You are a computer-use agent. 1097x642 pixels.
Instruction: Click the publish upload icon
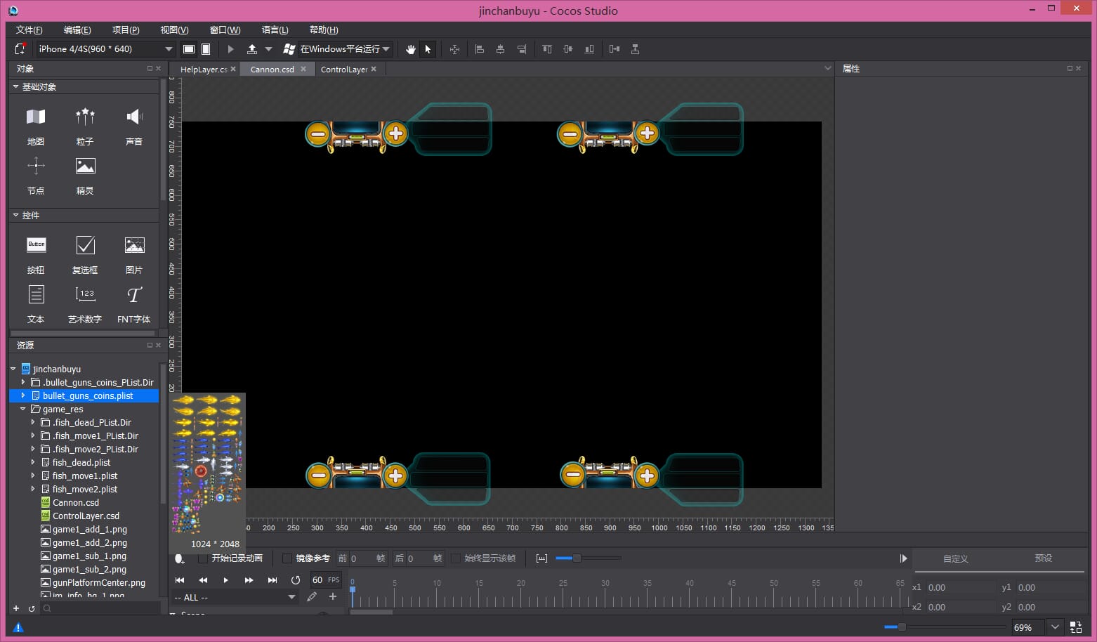click(x=252, y=49)
